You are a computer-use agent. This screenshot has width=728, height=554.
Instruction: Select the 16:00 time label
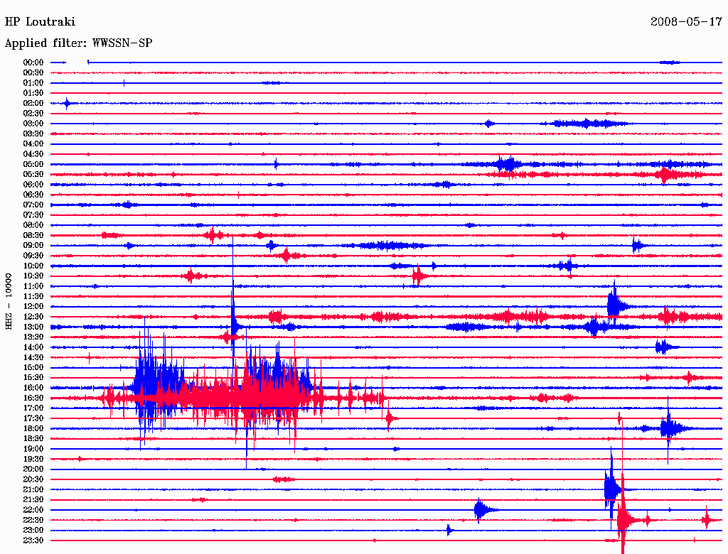(x=33, y=388)
